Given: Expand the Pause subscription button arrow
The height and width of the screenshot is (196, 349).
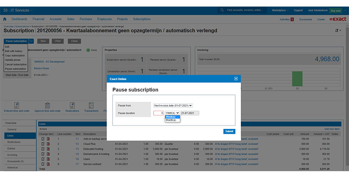Looking at the screenshot, I should coord(31,41).
